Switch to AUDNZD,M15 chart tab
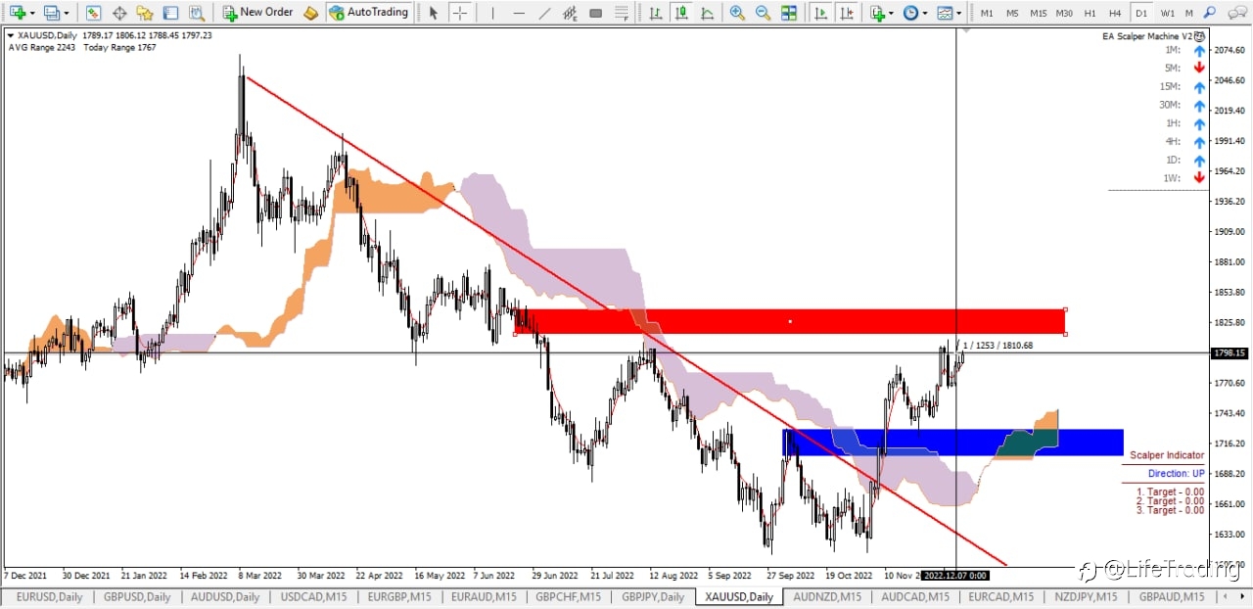This screenshot has height=609, width=1253. [827, 596]
